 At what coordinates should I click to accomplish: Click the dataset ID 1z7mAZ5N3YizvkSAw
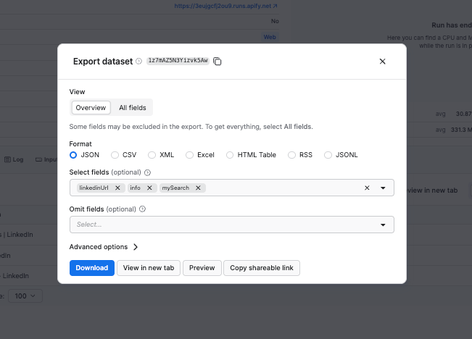178,60
